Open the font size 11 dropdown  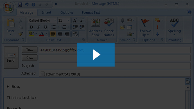[x=68, y=20]
